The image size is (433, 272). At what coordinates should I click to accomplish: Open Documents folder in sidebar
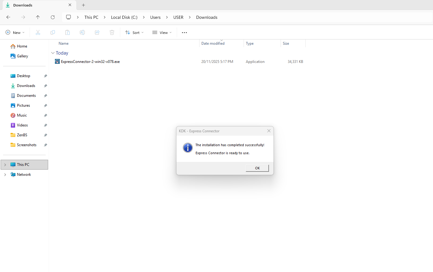pyautogui.click(x=26, y=96)
